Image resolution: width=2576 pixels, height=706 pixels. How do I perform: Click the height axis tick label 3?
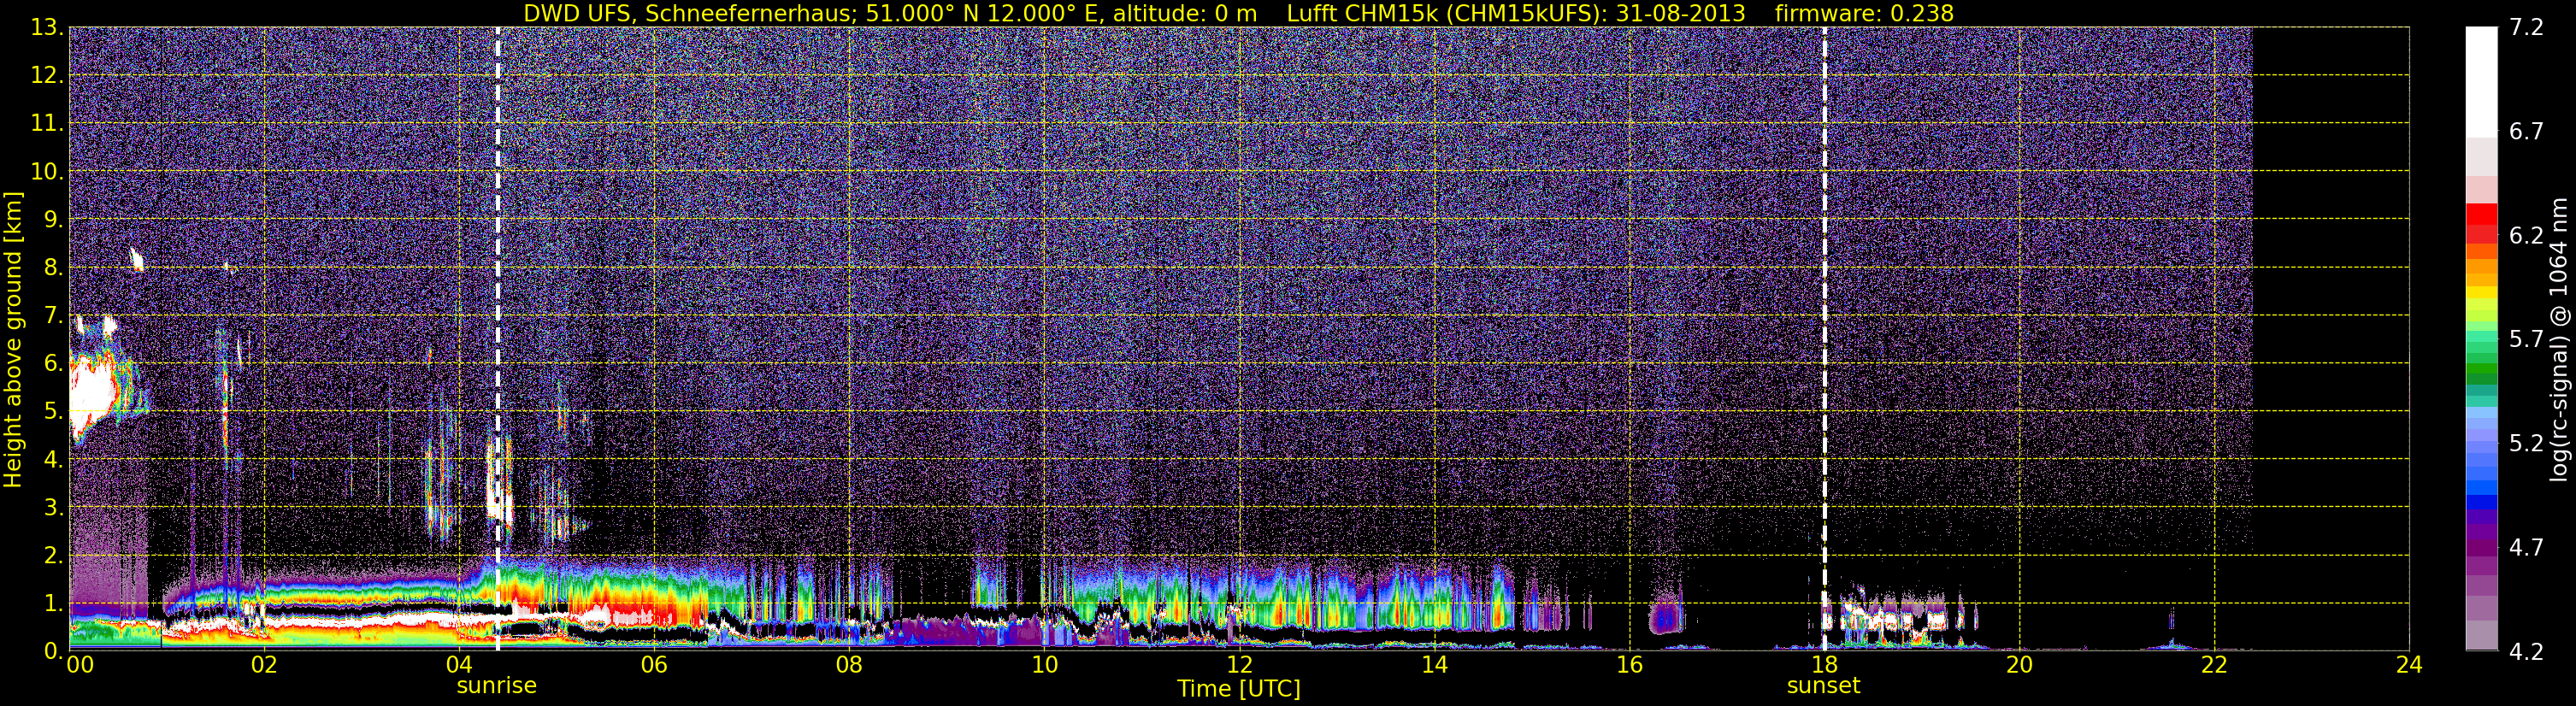pos(53,508)
